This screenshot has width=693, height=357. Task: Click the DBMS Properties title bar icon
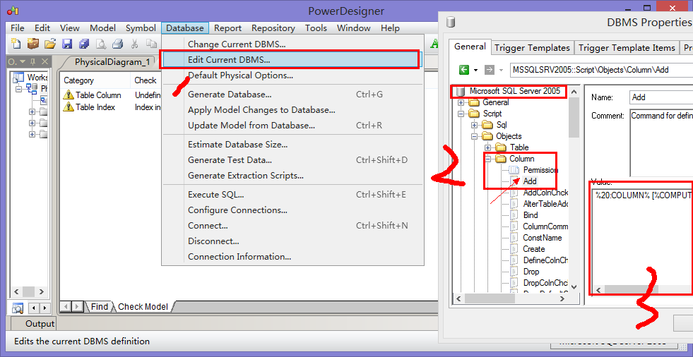(451, 22)
